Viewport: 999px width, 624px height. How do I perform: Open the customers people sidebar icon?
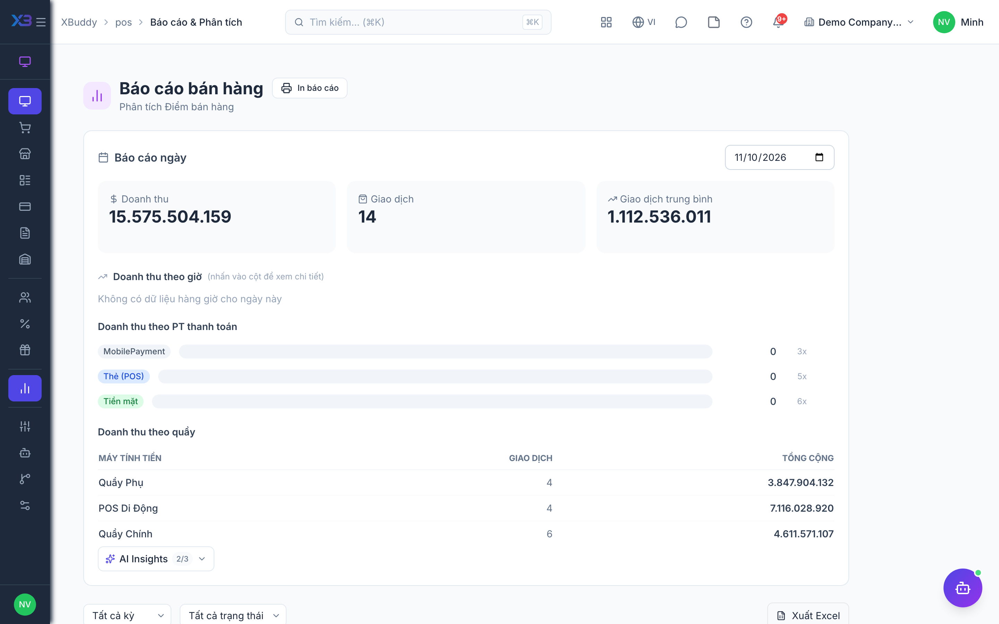[25, 297]
